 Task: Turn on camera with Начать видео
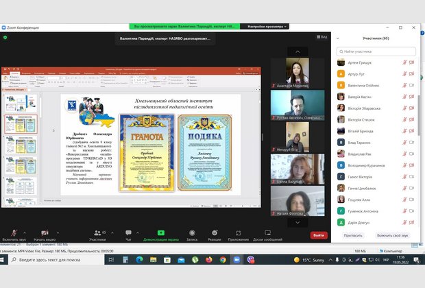tap(45, 235)
